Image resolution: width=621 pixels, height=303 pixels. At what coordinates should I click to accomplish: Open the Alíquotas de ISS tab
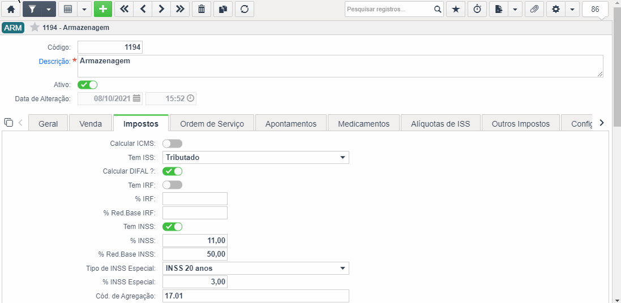coord(440,123)
